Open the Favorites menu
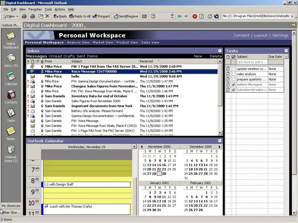 coord(35,9)
